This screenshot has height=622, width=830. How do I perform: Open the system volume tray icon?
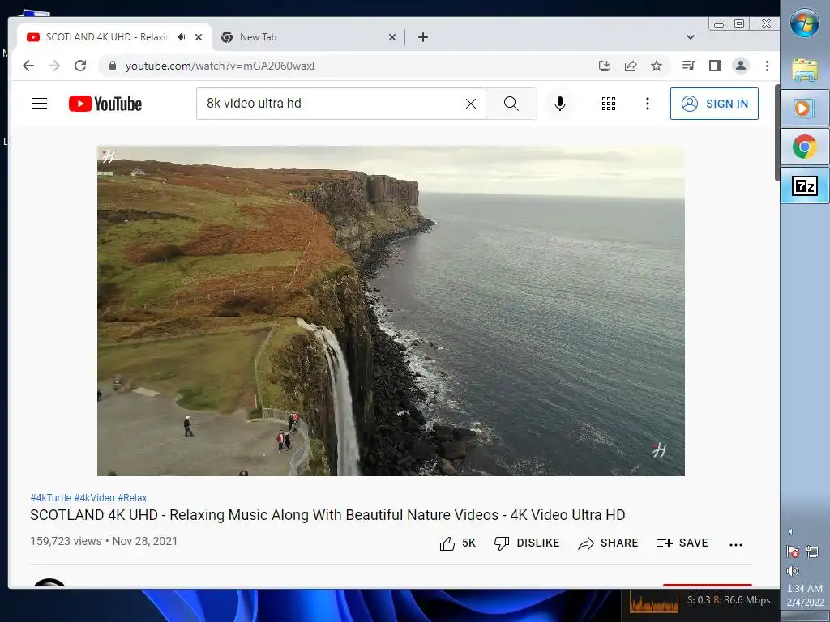(x=793, y=571)
